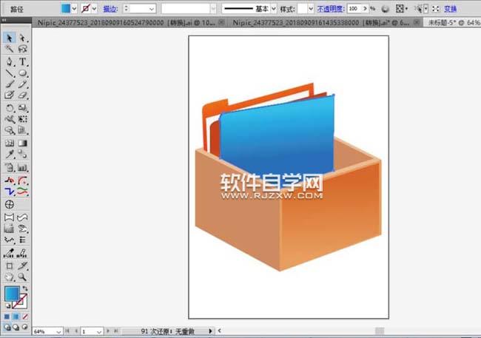481x338 pixels.
Task: Set paint mode to Gradient
Action: pyautogui.click(x=16, y=317)
